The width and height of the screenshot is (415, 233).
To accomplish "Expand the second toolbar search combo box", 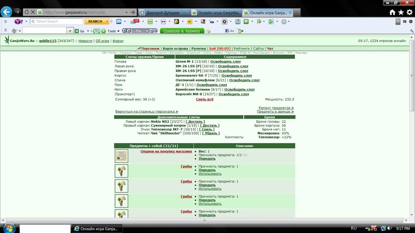I will pos(70,31).
